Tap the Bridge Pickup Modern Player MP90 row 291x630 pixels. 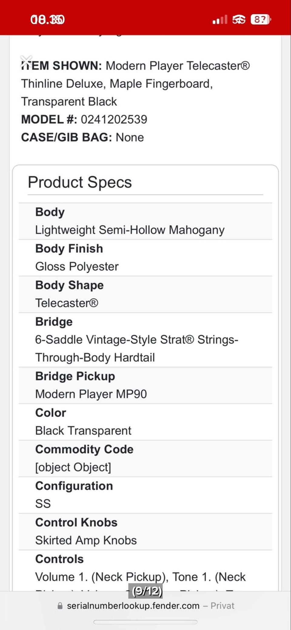145,385
